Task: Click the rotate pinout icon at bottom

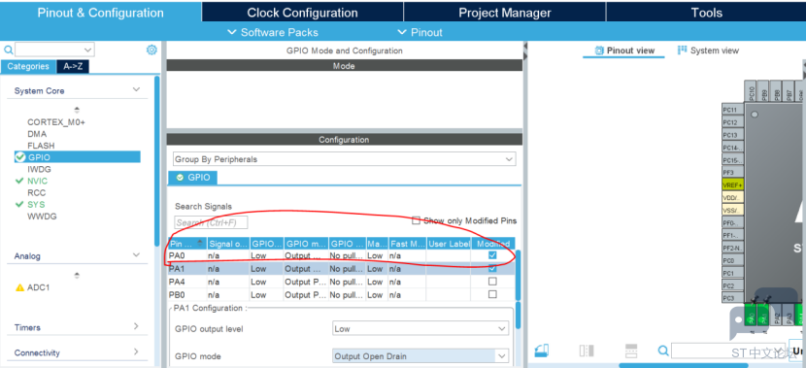Action: coord(541,351)
